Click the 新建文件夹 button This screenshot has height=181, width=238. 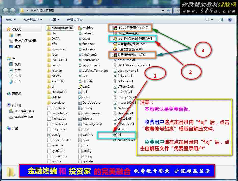pyautogui.click(x=75, y=20)
